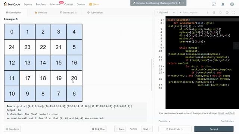Click the panel divider resize handle
239x134 pixels.
click(x=153, y=62)
